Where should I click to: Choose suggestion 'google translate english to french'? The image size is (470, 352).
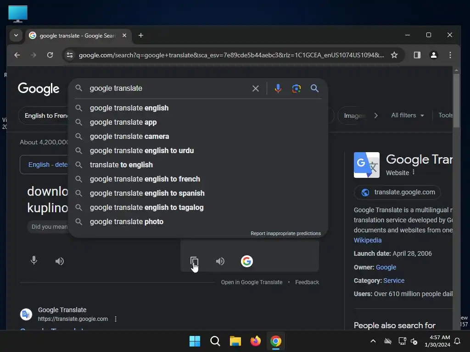[x=198, y=179]
